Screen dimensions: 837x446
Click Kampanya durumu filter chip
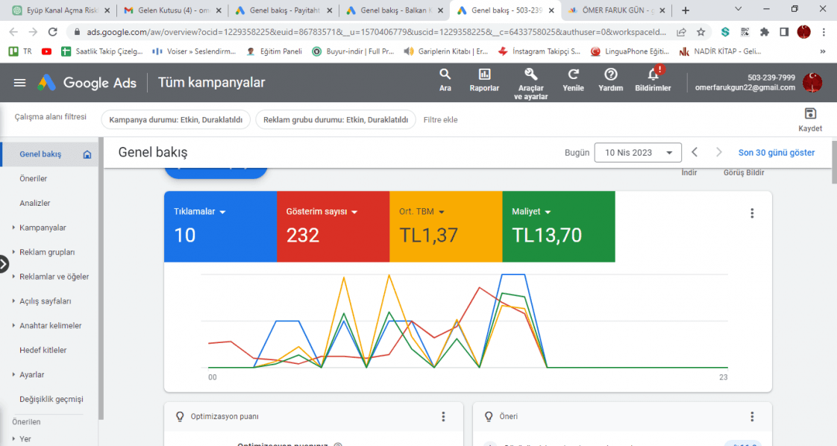tap(175, 120)
